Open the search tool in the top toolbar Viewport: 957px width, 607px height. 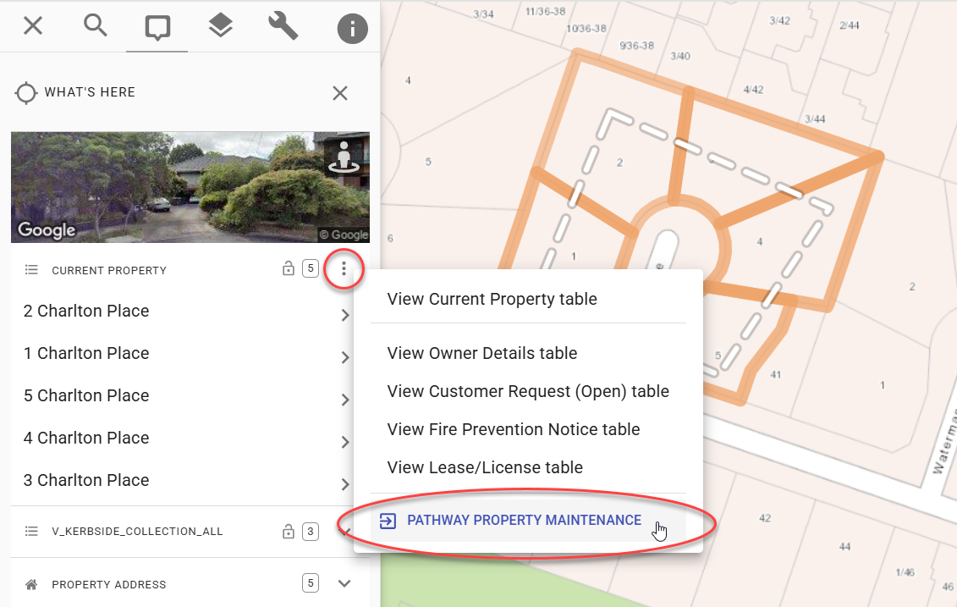(96, 25)
